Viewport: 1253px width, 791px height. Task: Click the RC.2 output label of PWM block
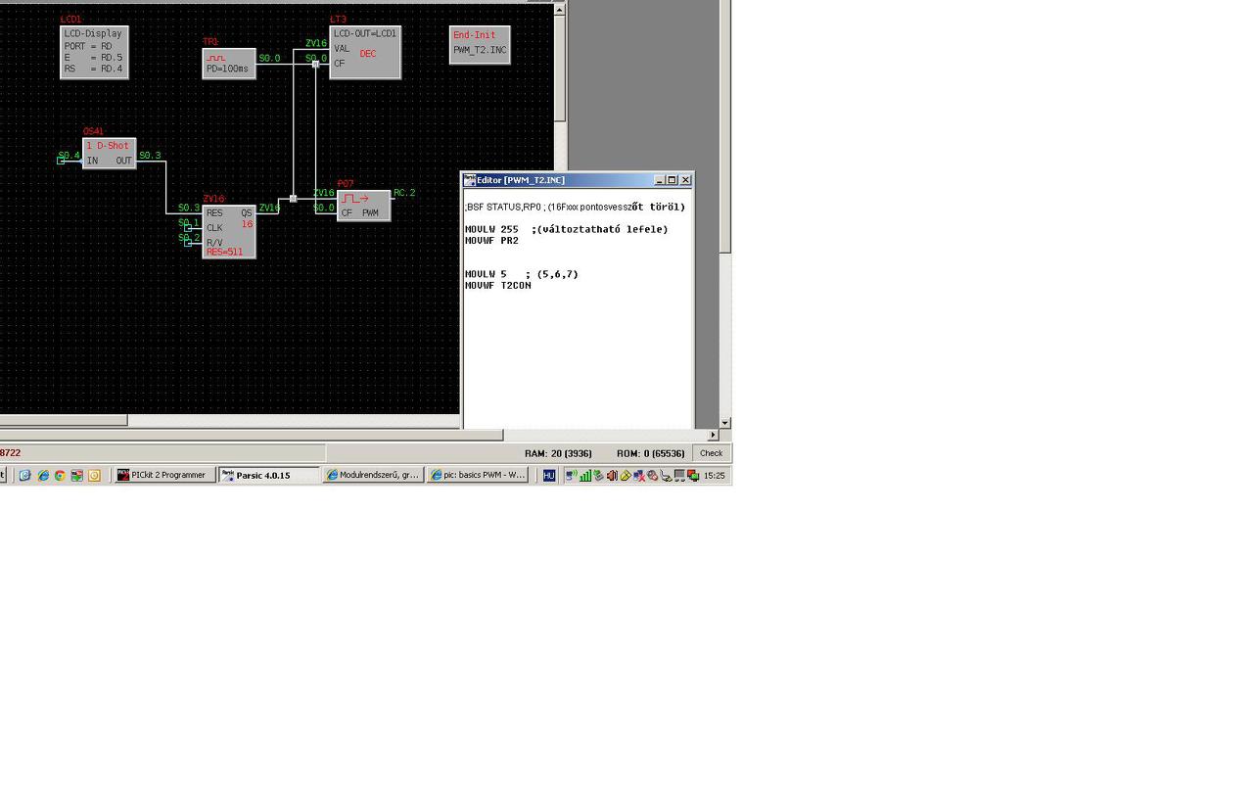tap(404, 193)
